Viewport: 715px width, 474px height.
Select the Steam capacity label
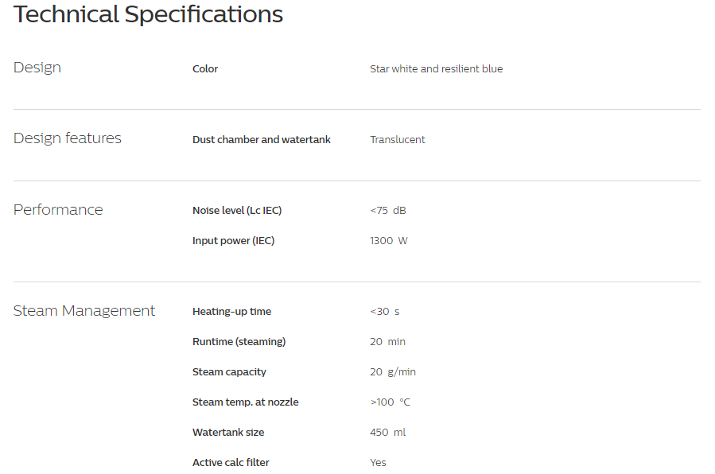pyautogui.click(x=229, y=372)
